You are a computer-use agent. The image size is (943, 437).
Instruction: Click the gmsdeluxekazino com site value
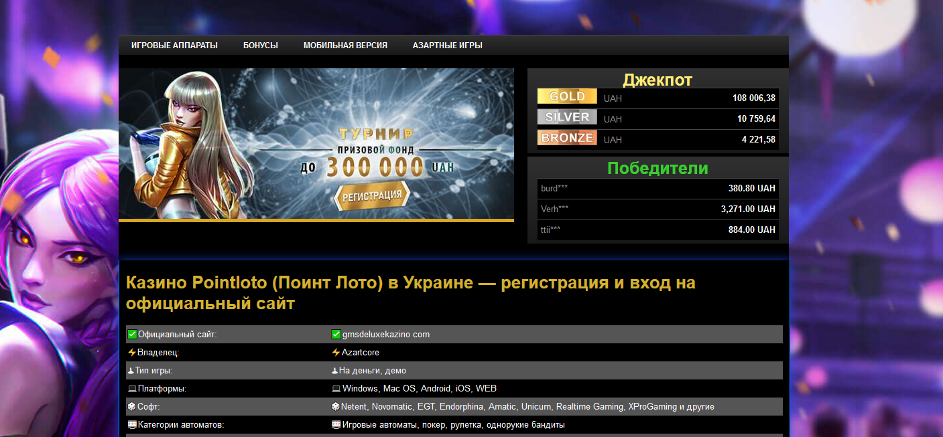(x=386, y=334)
